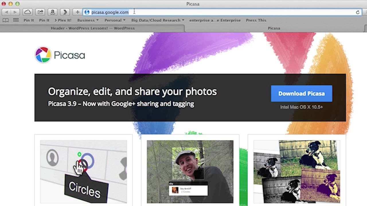Switch to the WordPress Lessons Header tab
Image resolution: width=367 pixels, height=206 pixels.
93,28
